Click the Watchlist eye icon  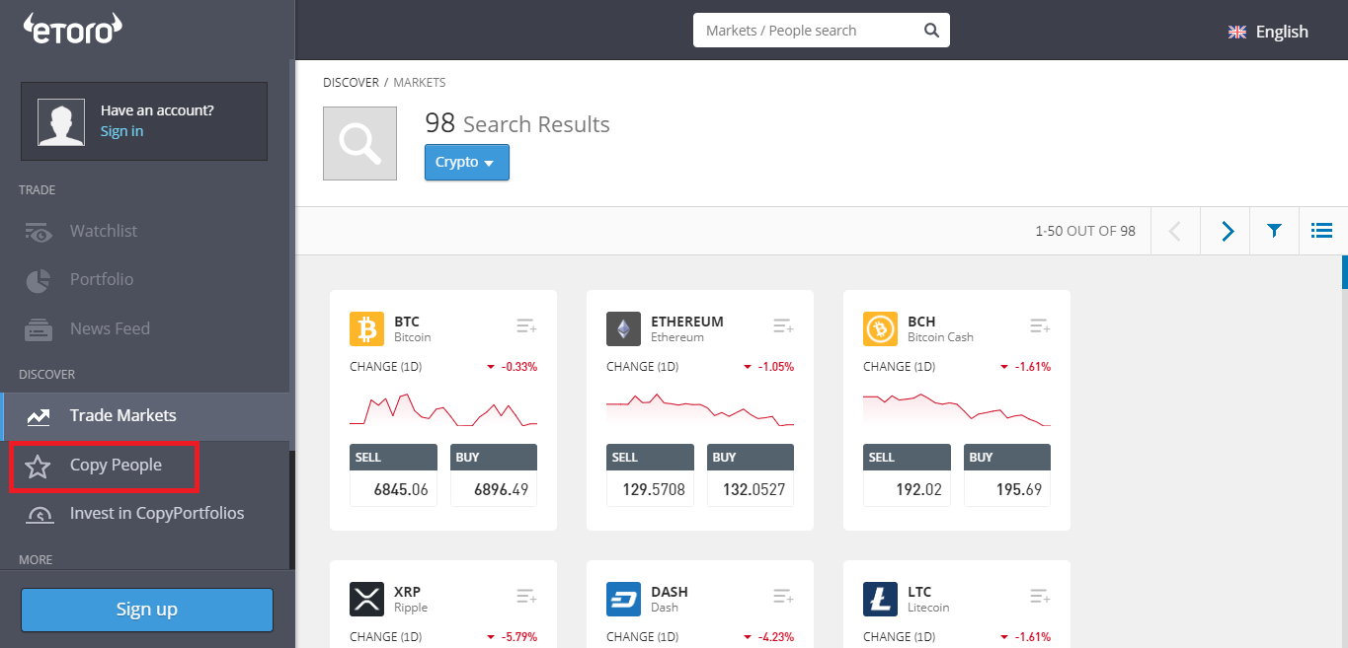point(39,232)
